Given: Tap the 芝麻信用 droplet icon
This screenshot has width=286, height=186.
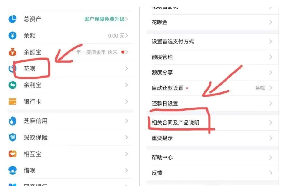Looking at the screenshot, I should (x=12, y=121).
